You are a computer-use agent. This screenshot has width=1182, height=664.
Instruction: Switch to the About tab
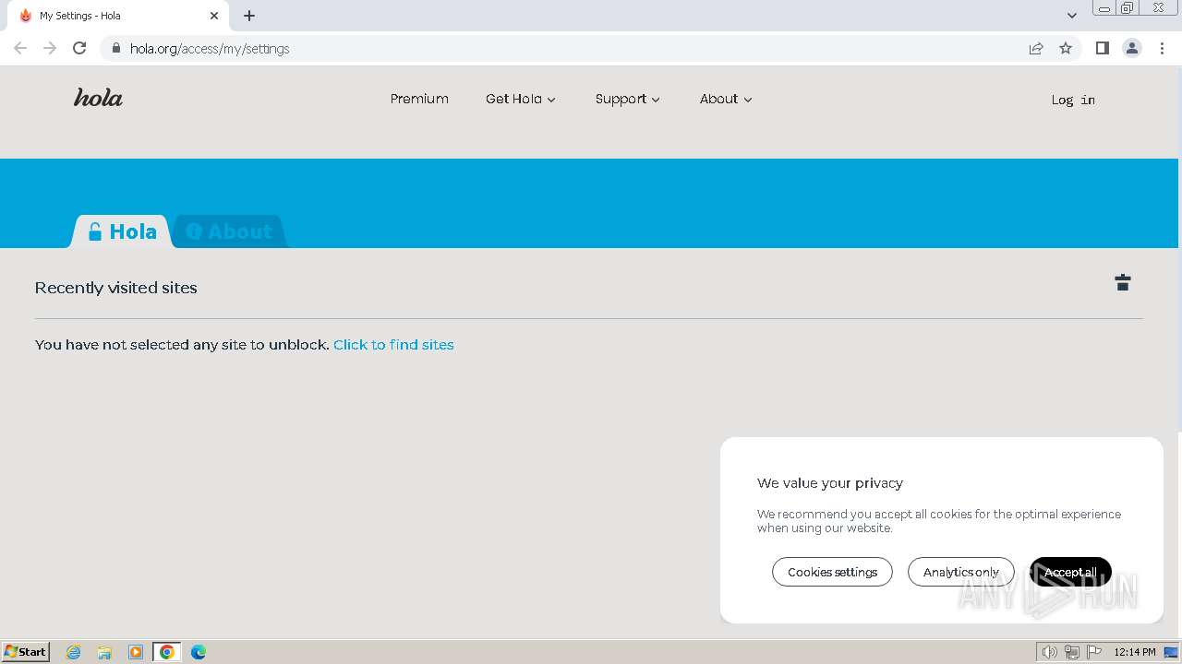(229, 231)
